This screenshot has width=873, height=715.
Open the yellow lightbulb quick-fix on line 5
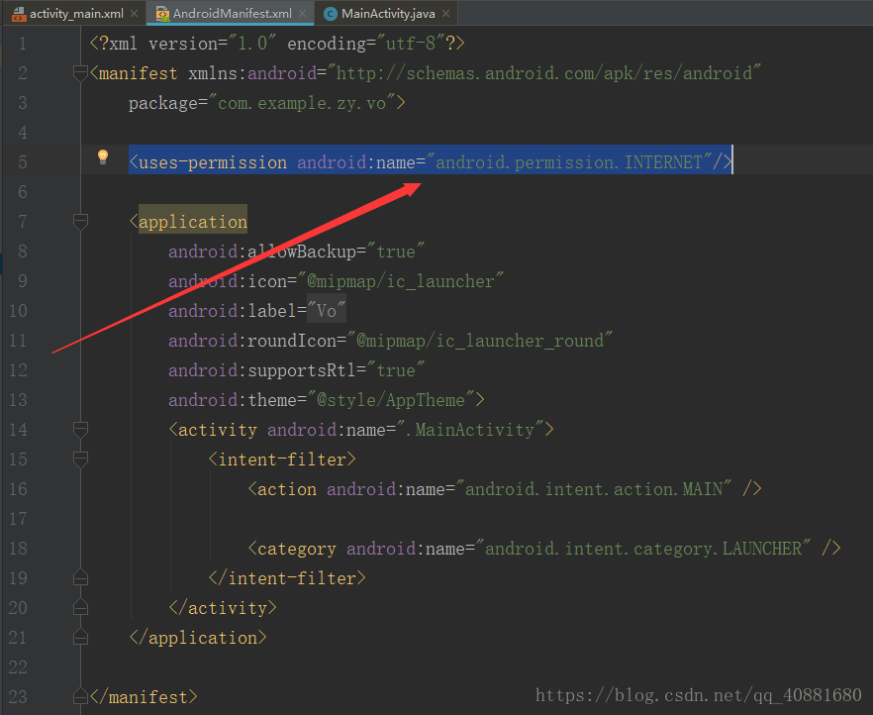103,157
